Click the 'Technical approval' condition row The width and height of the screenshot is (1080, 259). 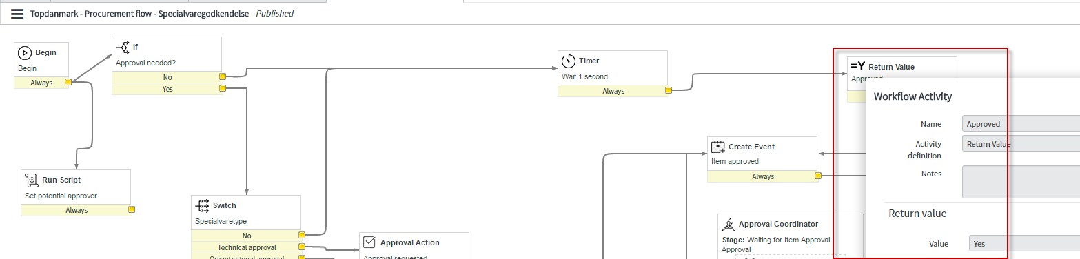click(x=247, y=247)
